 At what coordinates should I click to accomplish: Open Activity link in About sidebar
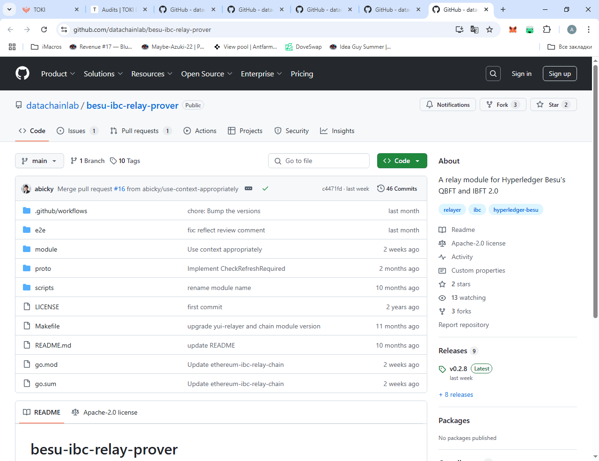[462, 257]
